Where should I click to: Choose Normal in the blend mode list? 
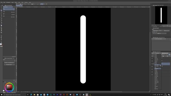click(158, 55)
